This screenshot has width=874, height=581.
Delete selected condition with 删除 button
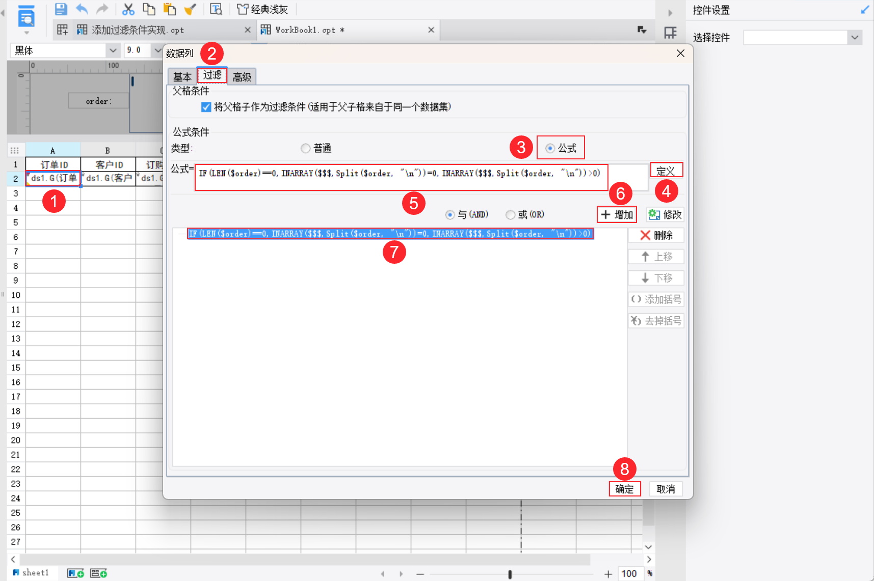click(656, 235)
